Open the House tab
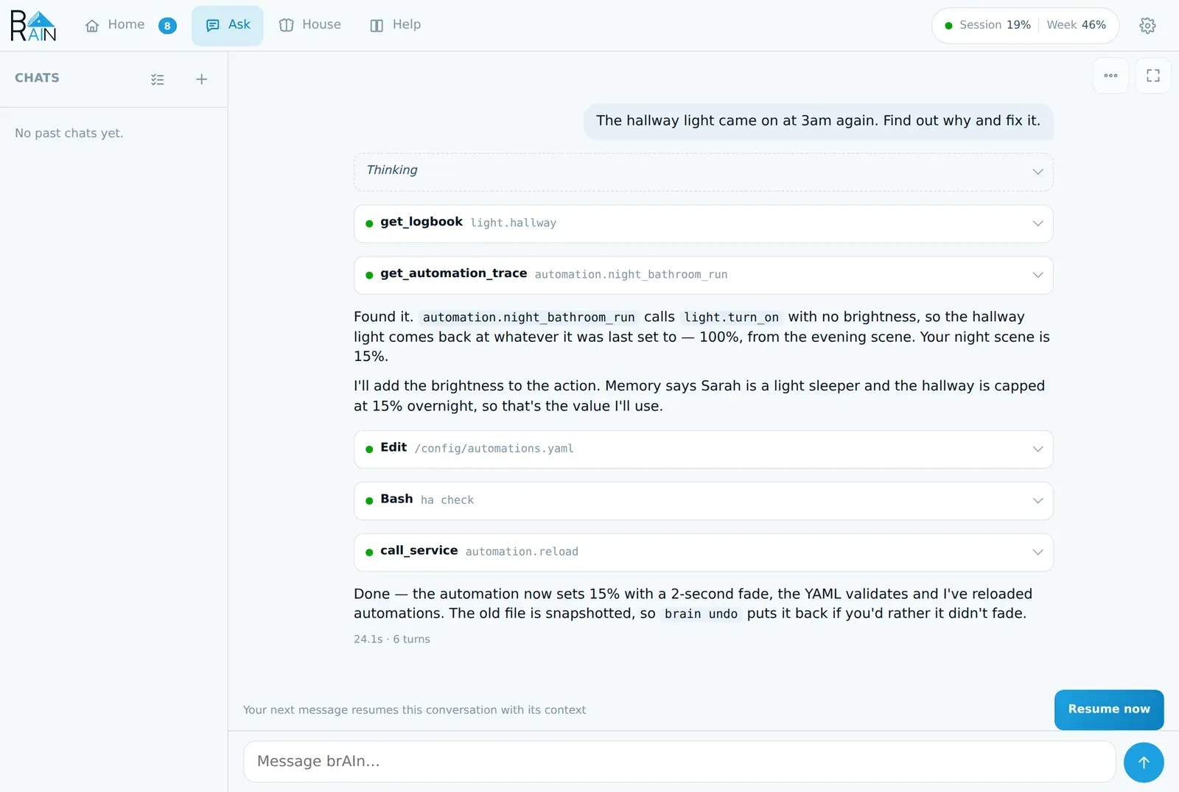The width and height of the screenshot is (1179, 792). (x=310, y=25)
